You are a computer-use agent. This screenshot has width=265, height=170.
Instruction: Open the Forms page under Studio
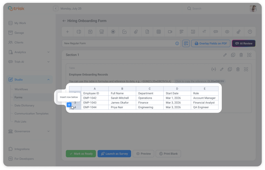(x=18, y=97)
